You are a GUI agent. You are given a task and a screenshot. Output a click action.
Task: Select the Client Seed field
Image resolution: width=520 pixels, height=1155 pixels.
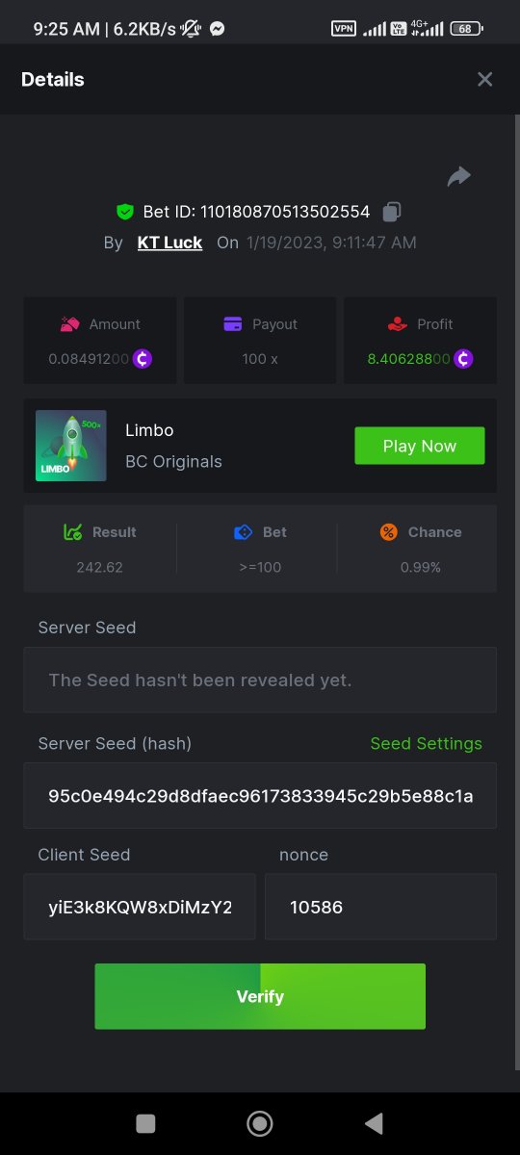click(x=140, y=907)
